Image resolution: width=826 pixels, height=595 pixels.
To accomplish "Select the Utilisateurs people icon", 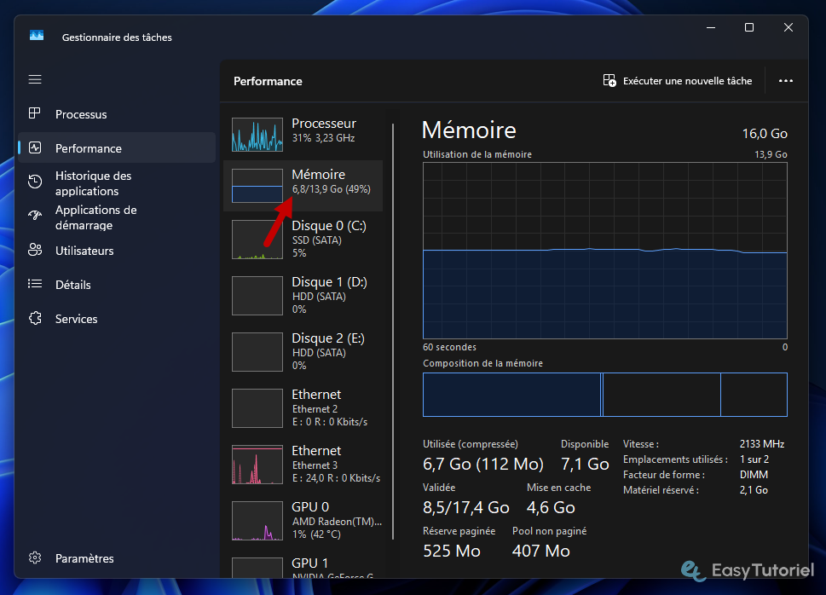I will [x=35, y=251].
